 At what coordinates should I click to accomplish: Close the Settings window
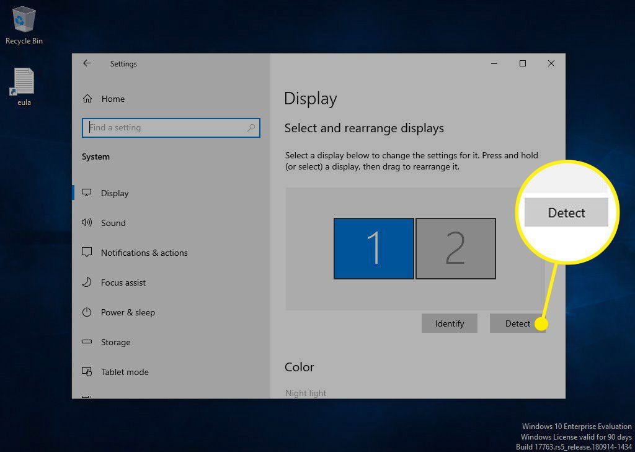[551, 64]
